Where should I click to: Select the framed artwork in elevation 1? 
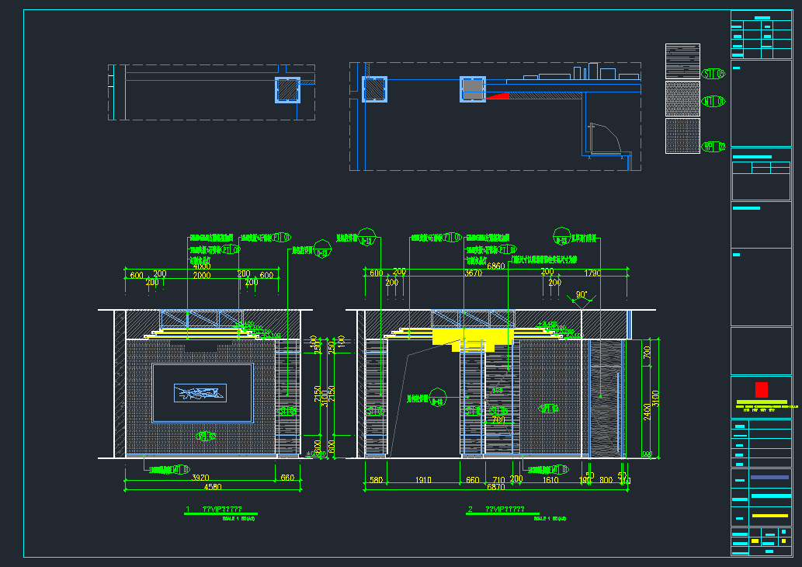[x=203, y=393]
